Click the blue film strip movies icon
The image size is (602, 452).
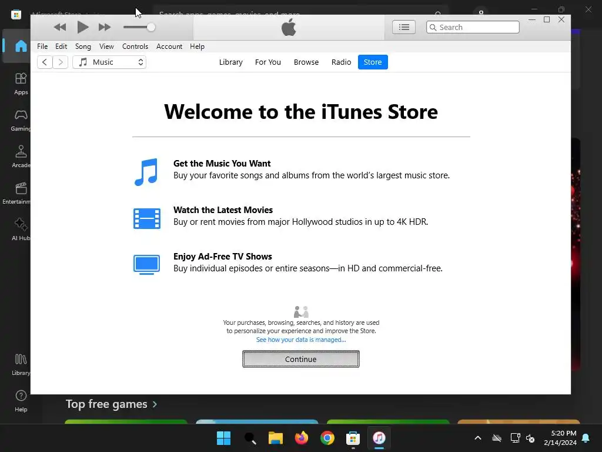146,218
